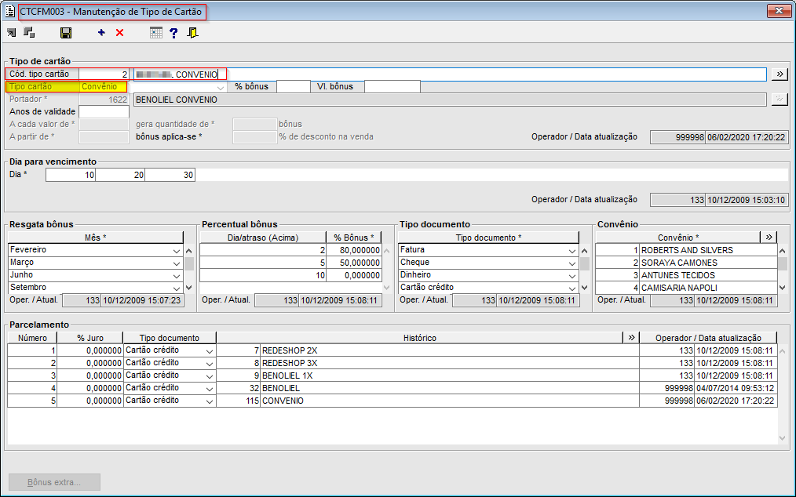The image size is (796, 497).
Task: Open the Tipo cartão Convênio dropdown
Action: pos(220,87)
